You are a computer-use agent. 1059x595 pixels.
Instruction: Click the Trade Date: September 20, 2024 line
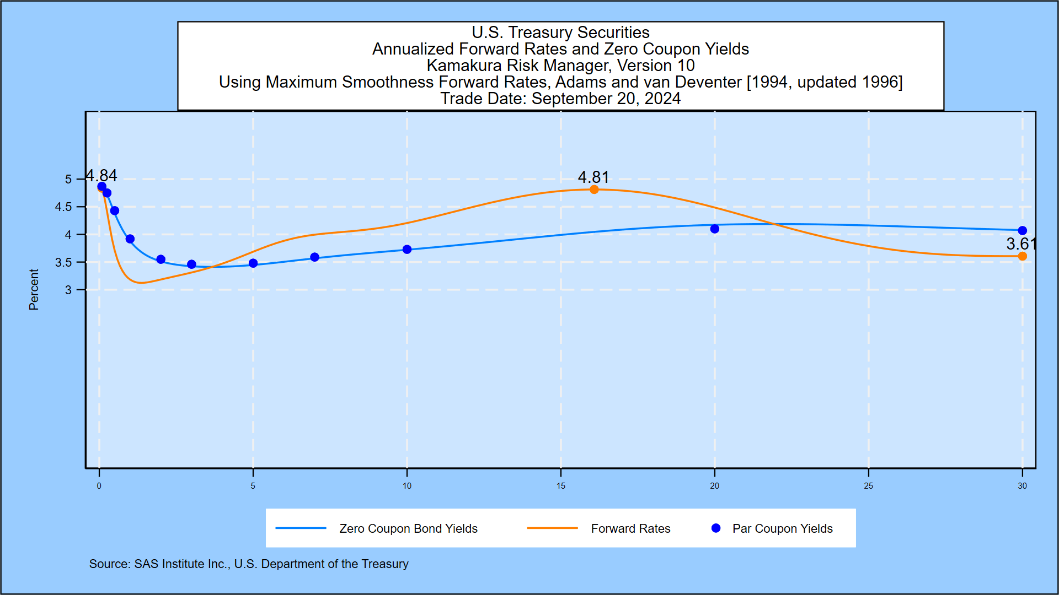click(x=560, y=99)
